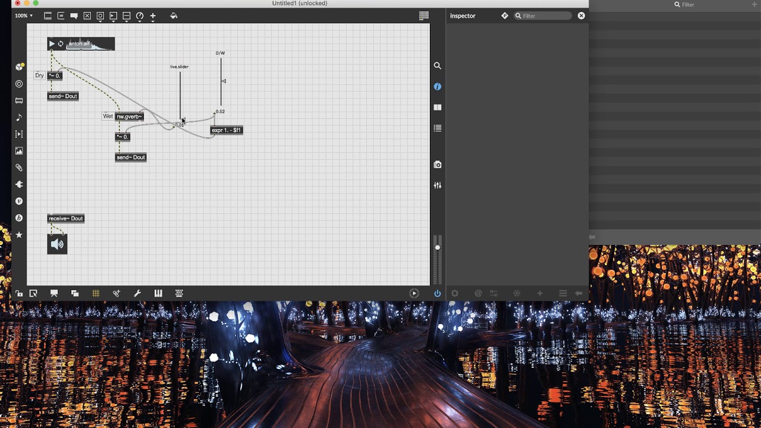Toggle loop on the anton.aif player
Viewport: 761px width, 428px height.
tap(61, 44)
